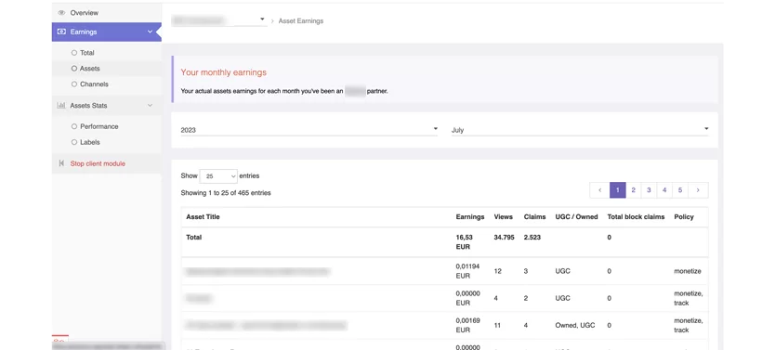775x350 pixels.
Task: Click the 0,01194 EUR earnings cell
Action: pos(467,271)
